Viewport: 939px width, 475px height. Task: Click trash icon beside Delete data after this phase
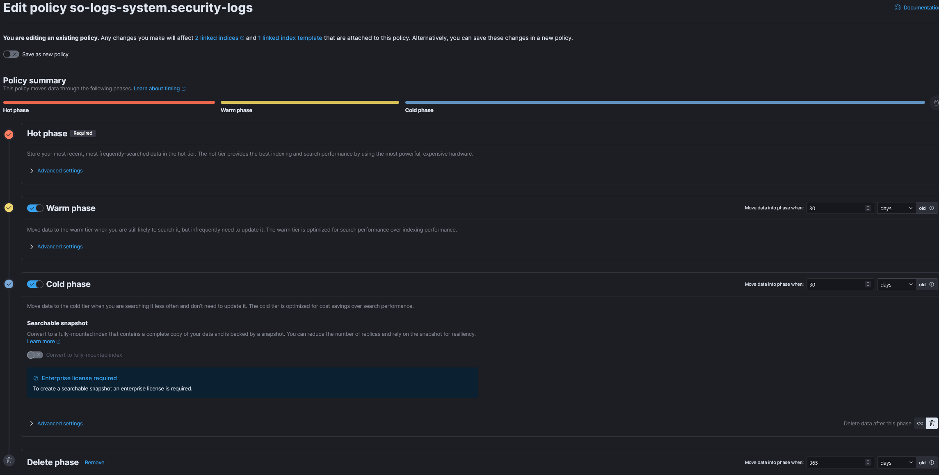[x=932, y=423]
